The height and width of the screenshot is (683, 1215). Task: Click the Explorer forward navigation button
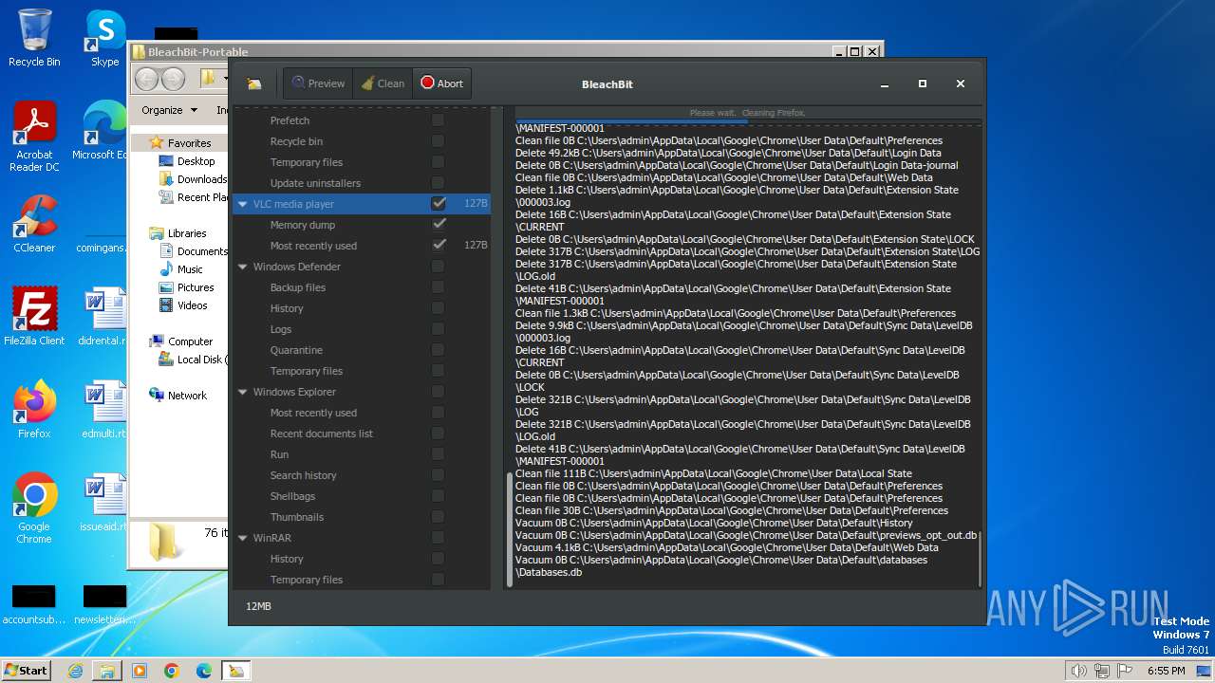[173, 79]
